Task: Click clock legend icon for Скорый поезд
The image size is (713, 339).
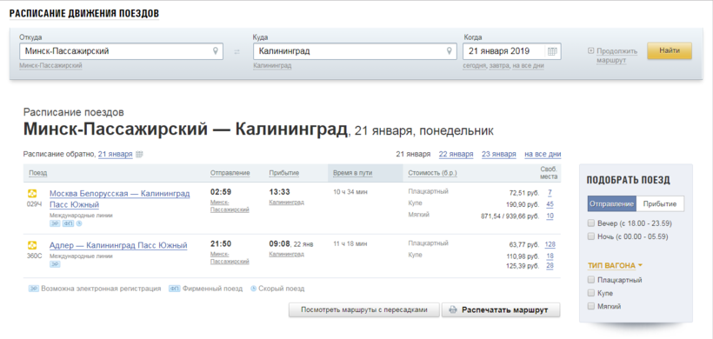Action: [253, 289]
